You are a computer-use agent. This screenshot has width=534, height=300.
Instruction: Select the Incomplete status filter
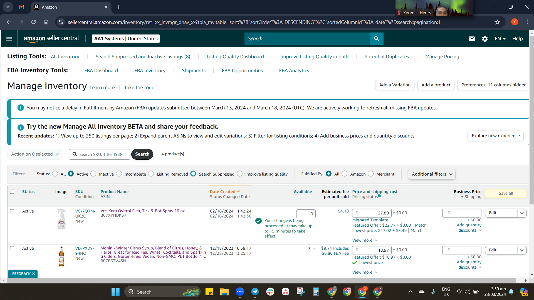(119, 174)
